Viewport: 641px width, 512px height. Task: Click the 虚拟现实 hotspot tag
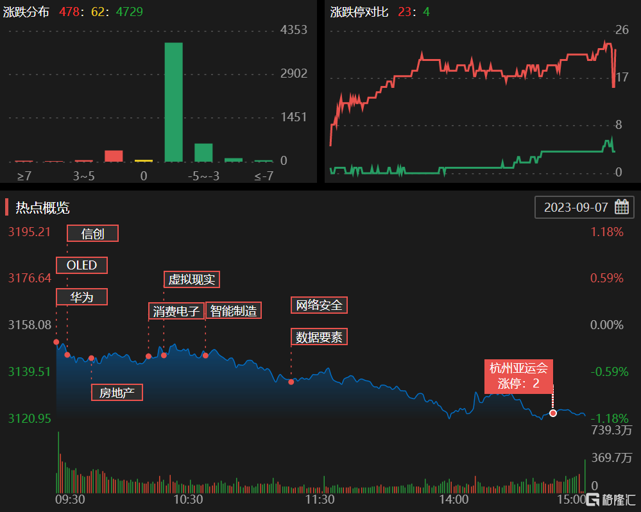(192, 280)
